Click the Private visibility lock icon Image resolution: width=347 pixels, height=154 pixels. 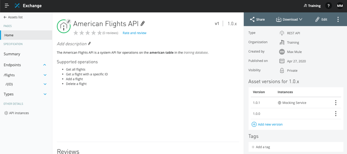[282, 70]
